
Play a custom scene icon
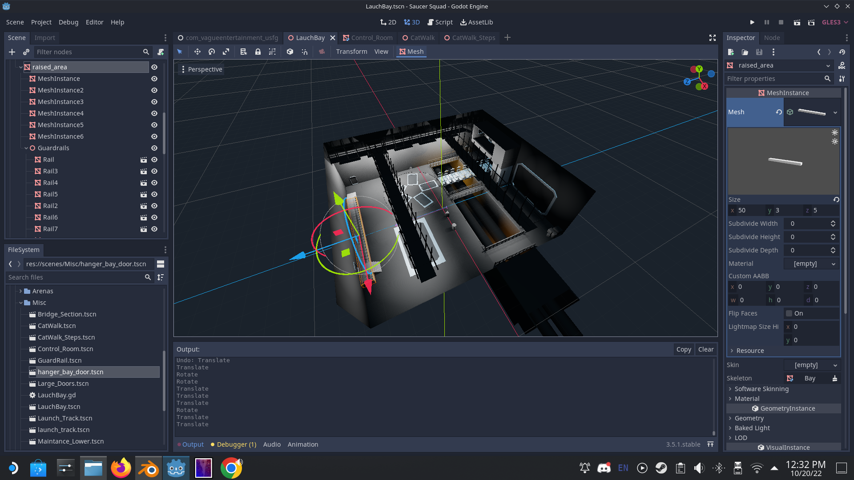tap(811, 22)
